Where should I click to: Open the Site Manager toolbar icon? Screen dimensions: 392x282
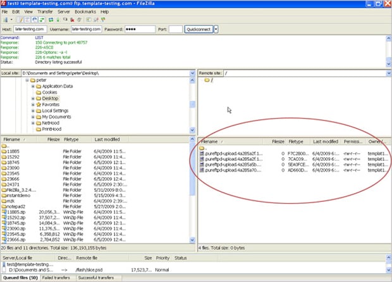click(x=5, y=20)
